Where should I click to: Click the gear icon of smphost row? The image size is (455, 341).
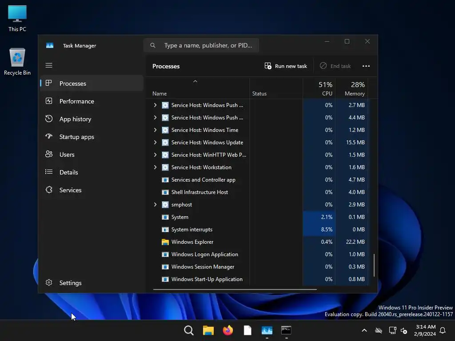(165, 204)
